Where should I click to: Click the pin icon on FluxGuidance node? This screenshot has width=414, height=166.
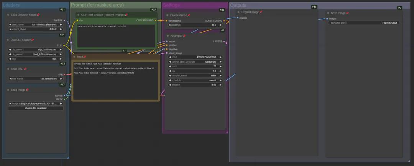[189, 15]
